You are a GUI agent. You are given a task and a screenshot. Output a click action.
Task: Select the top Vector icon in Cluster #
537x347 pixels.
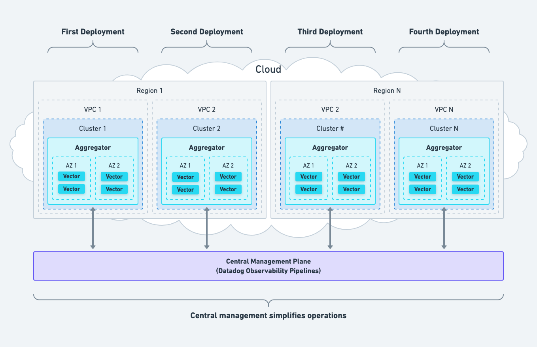coord(309,177)
